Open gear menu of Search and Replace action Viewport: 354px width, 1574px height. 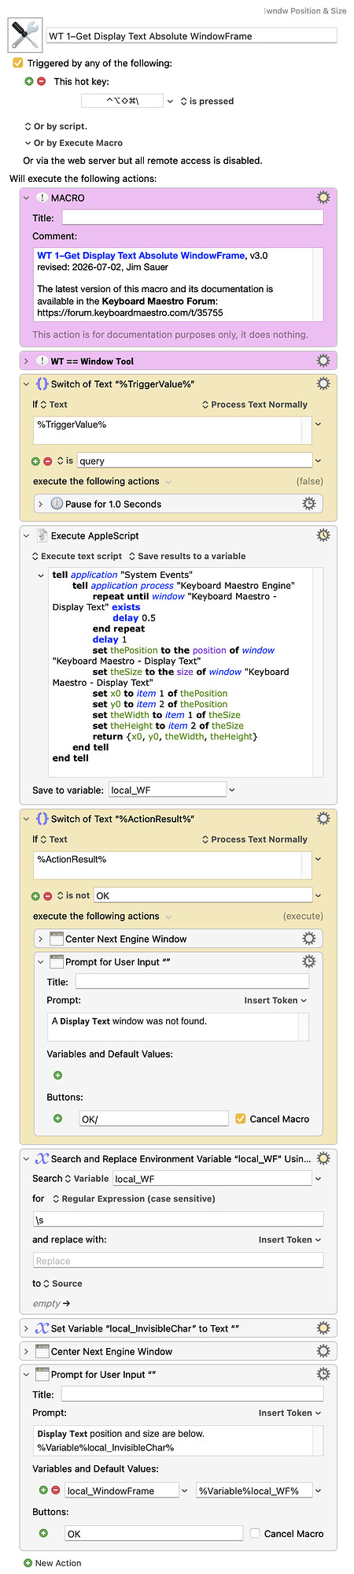(323, 1158)
